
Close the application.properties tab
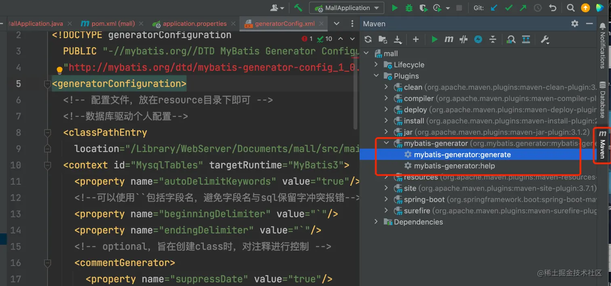pyautogui.click(x=234, y=24)
